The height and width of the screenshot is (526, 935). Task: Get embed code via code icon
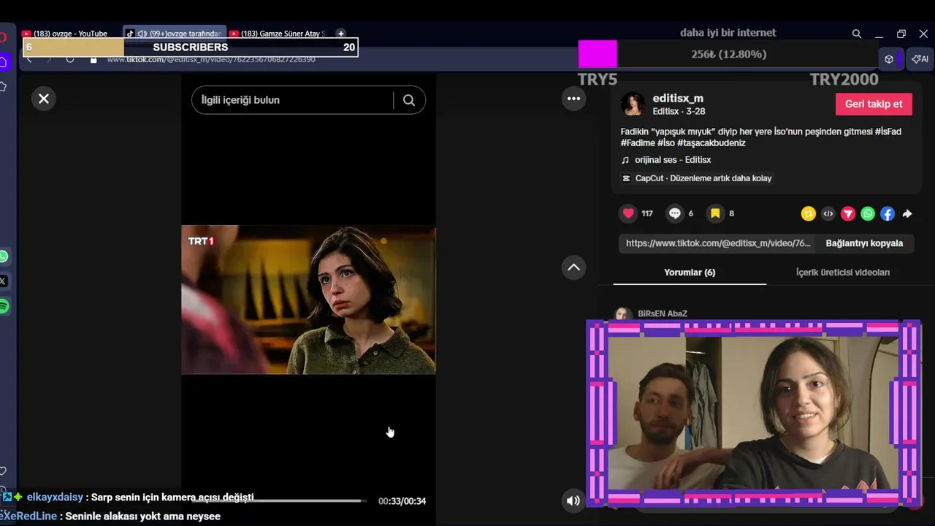[828, 214]
